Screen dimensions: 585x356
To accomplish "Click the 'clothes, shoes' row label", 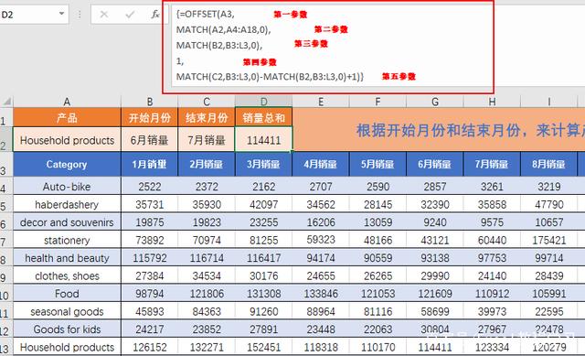I will [67, 275].
